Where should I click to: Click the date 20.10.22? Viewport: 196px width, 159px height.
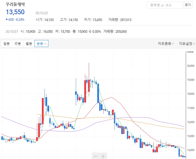42,13
